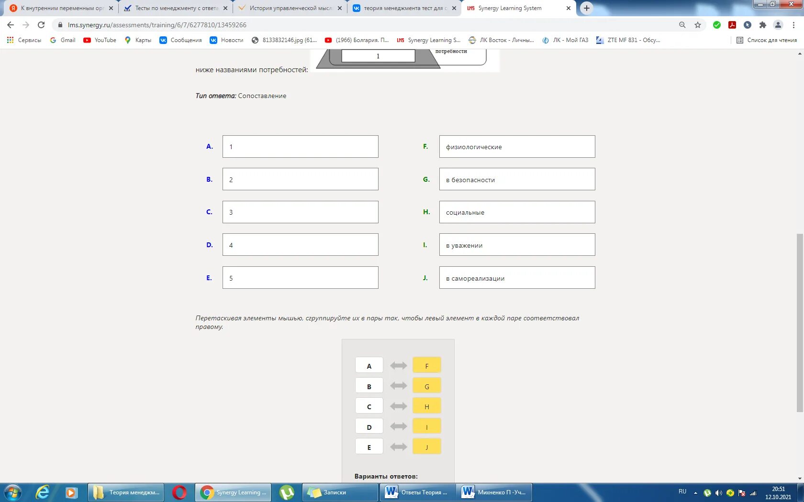This screenshot has height=502, width=804.
Task: Click the volume tray icon
Action: pyautogui.click(x=719, y=493)
